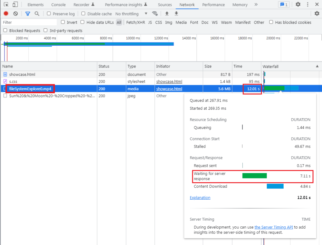The width and height of the screenshot is (322, 245).
Task: Filter requests by CSS
Action: click(158, 23)
